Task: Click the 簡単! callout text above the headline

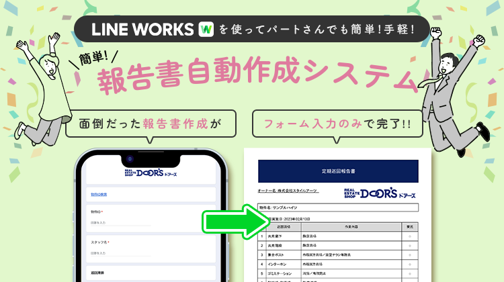Action: 93,58
